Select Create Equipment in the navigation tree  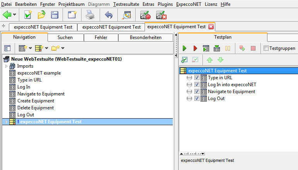pos(36,101)
